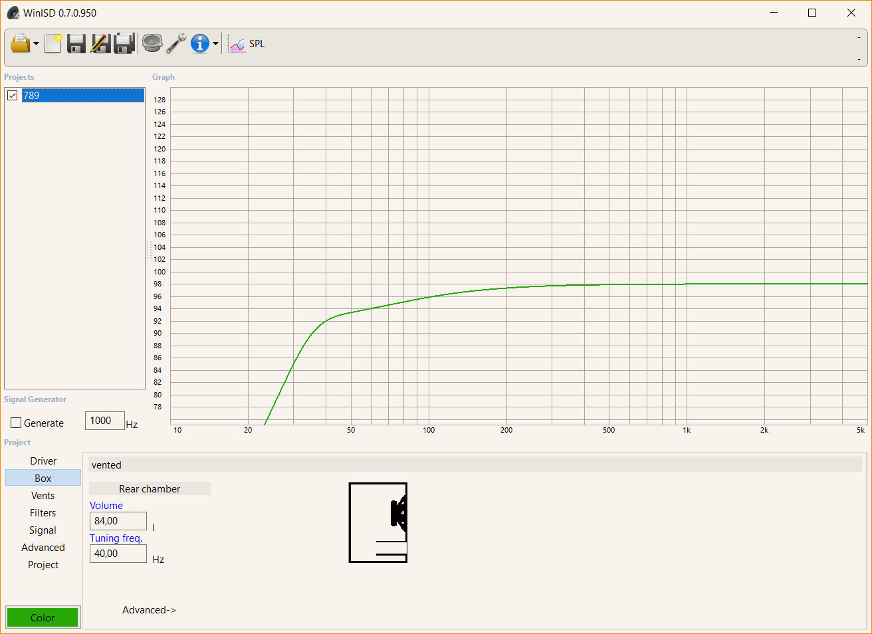Image resolution: width=872 pixels, height=634 pixels.
Task: Click the Volume input field
Action: pos(118,521)
